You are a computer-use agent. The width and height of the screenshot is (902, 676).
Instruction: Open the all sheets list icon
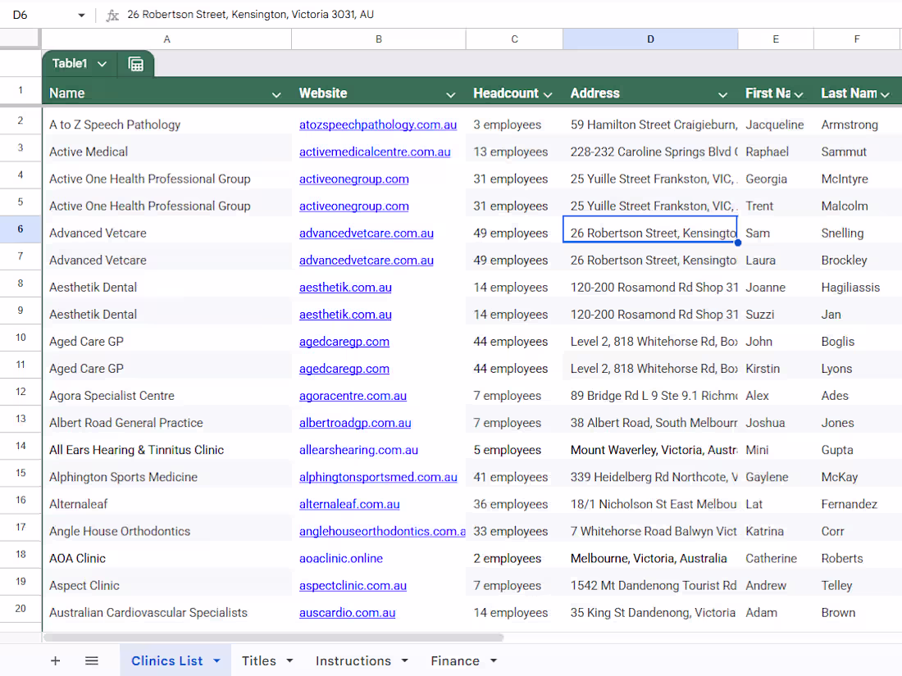92,660
